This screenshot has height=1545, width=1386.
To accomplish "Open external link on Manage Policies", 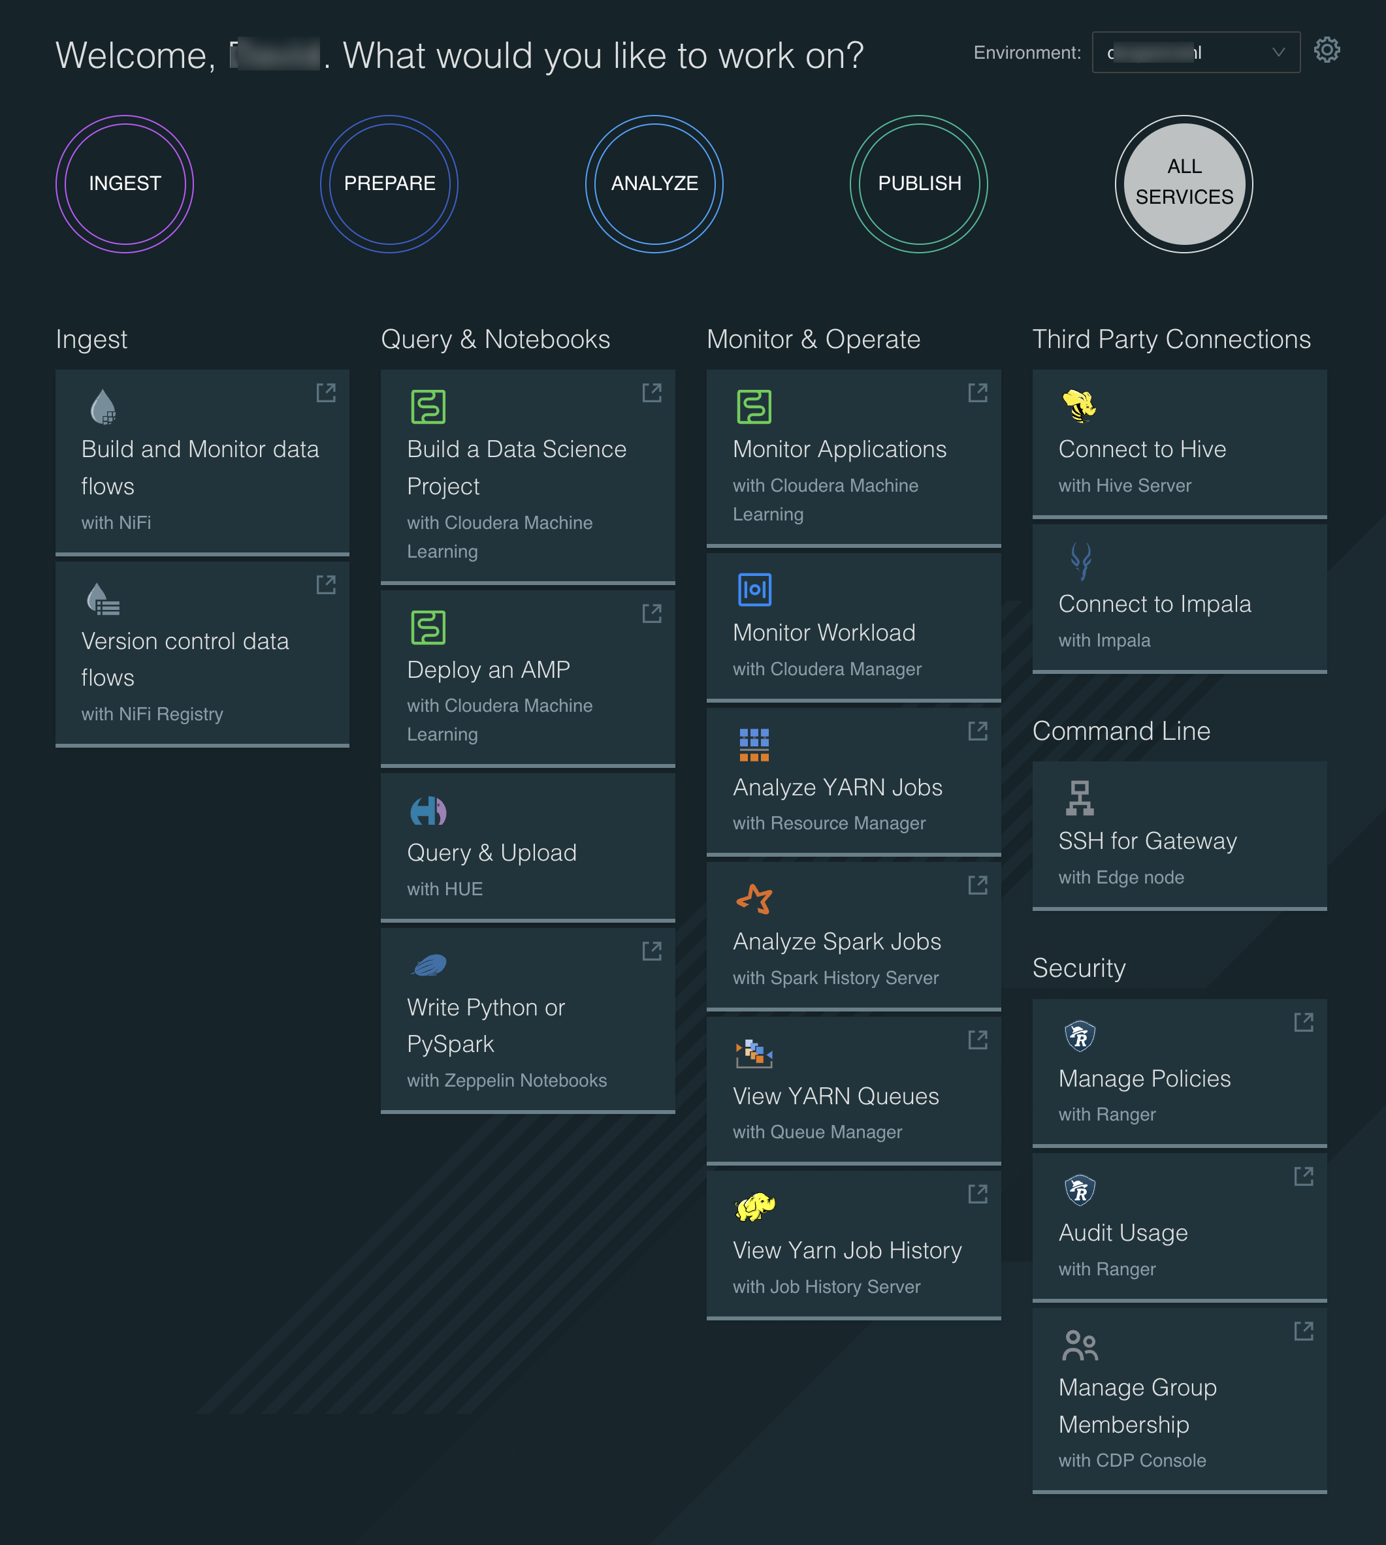I will pos(1304,1023).
